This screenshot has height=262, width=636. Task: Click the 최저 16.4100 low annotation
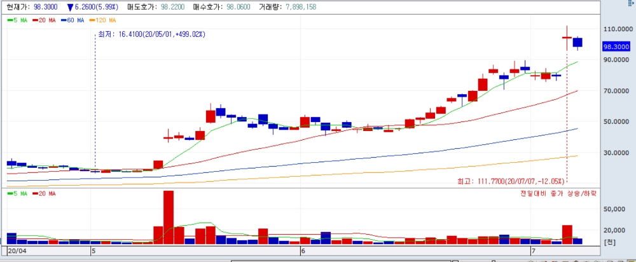pos(152,34)
